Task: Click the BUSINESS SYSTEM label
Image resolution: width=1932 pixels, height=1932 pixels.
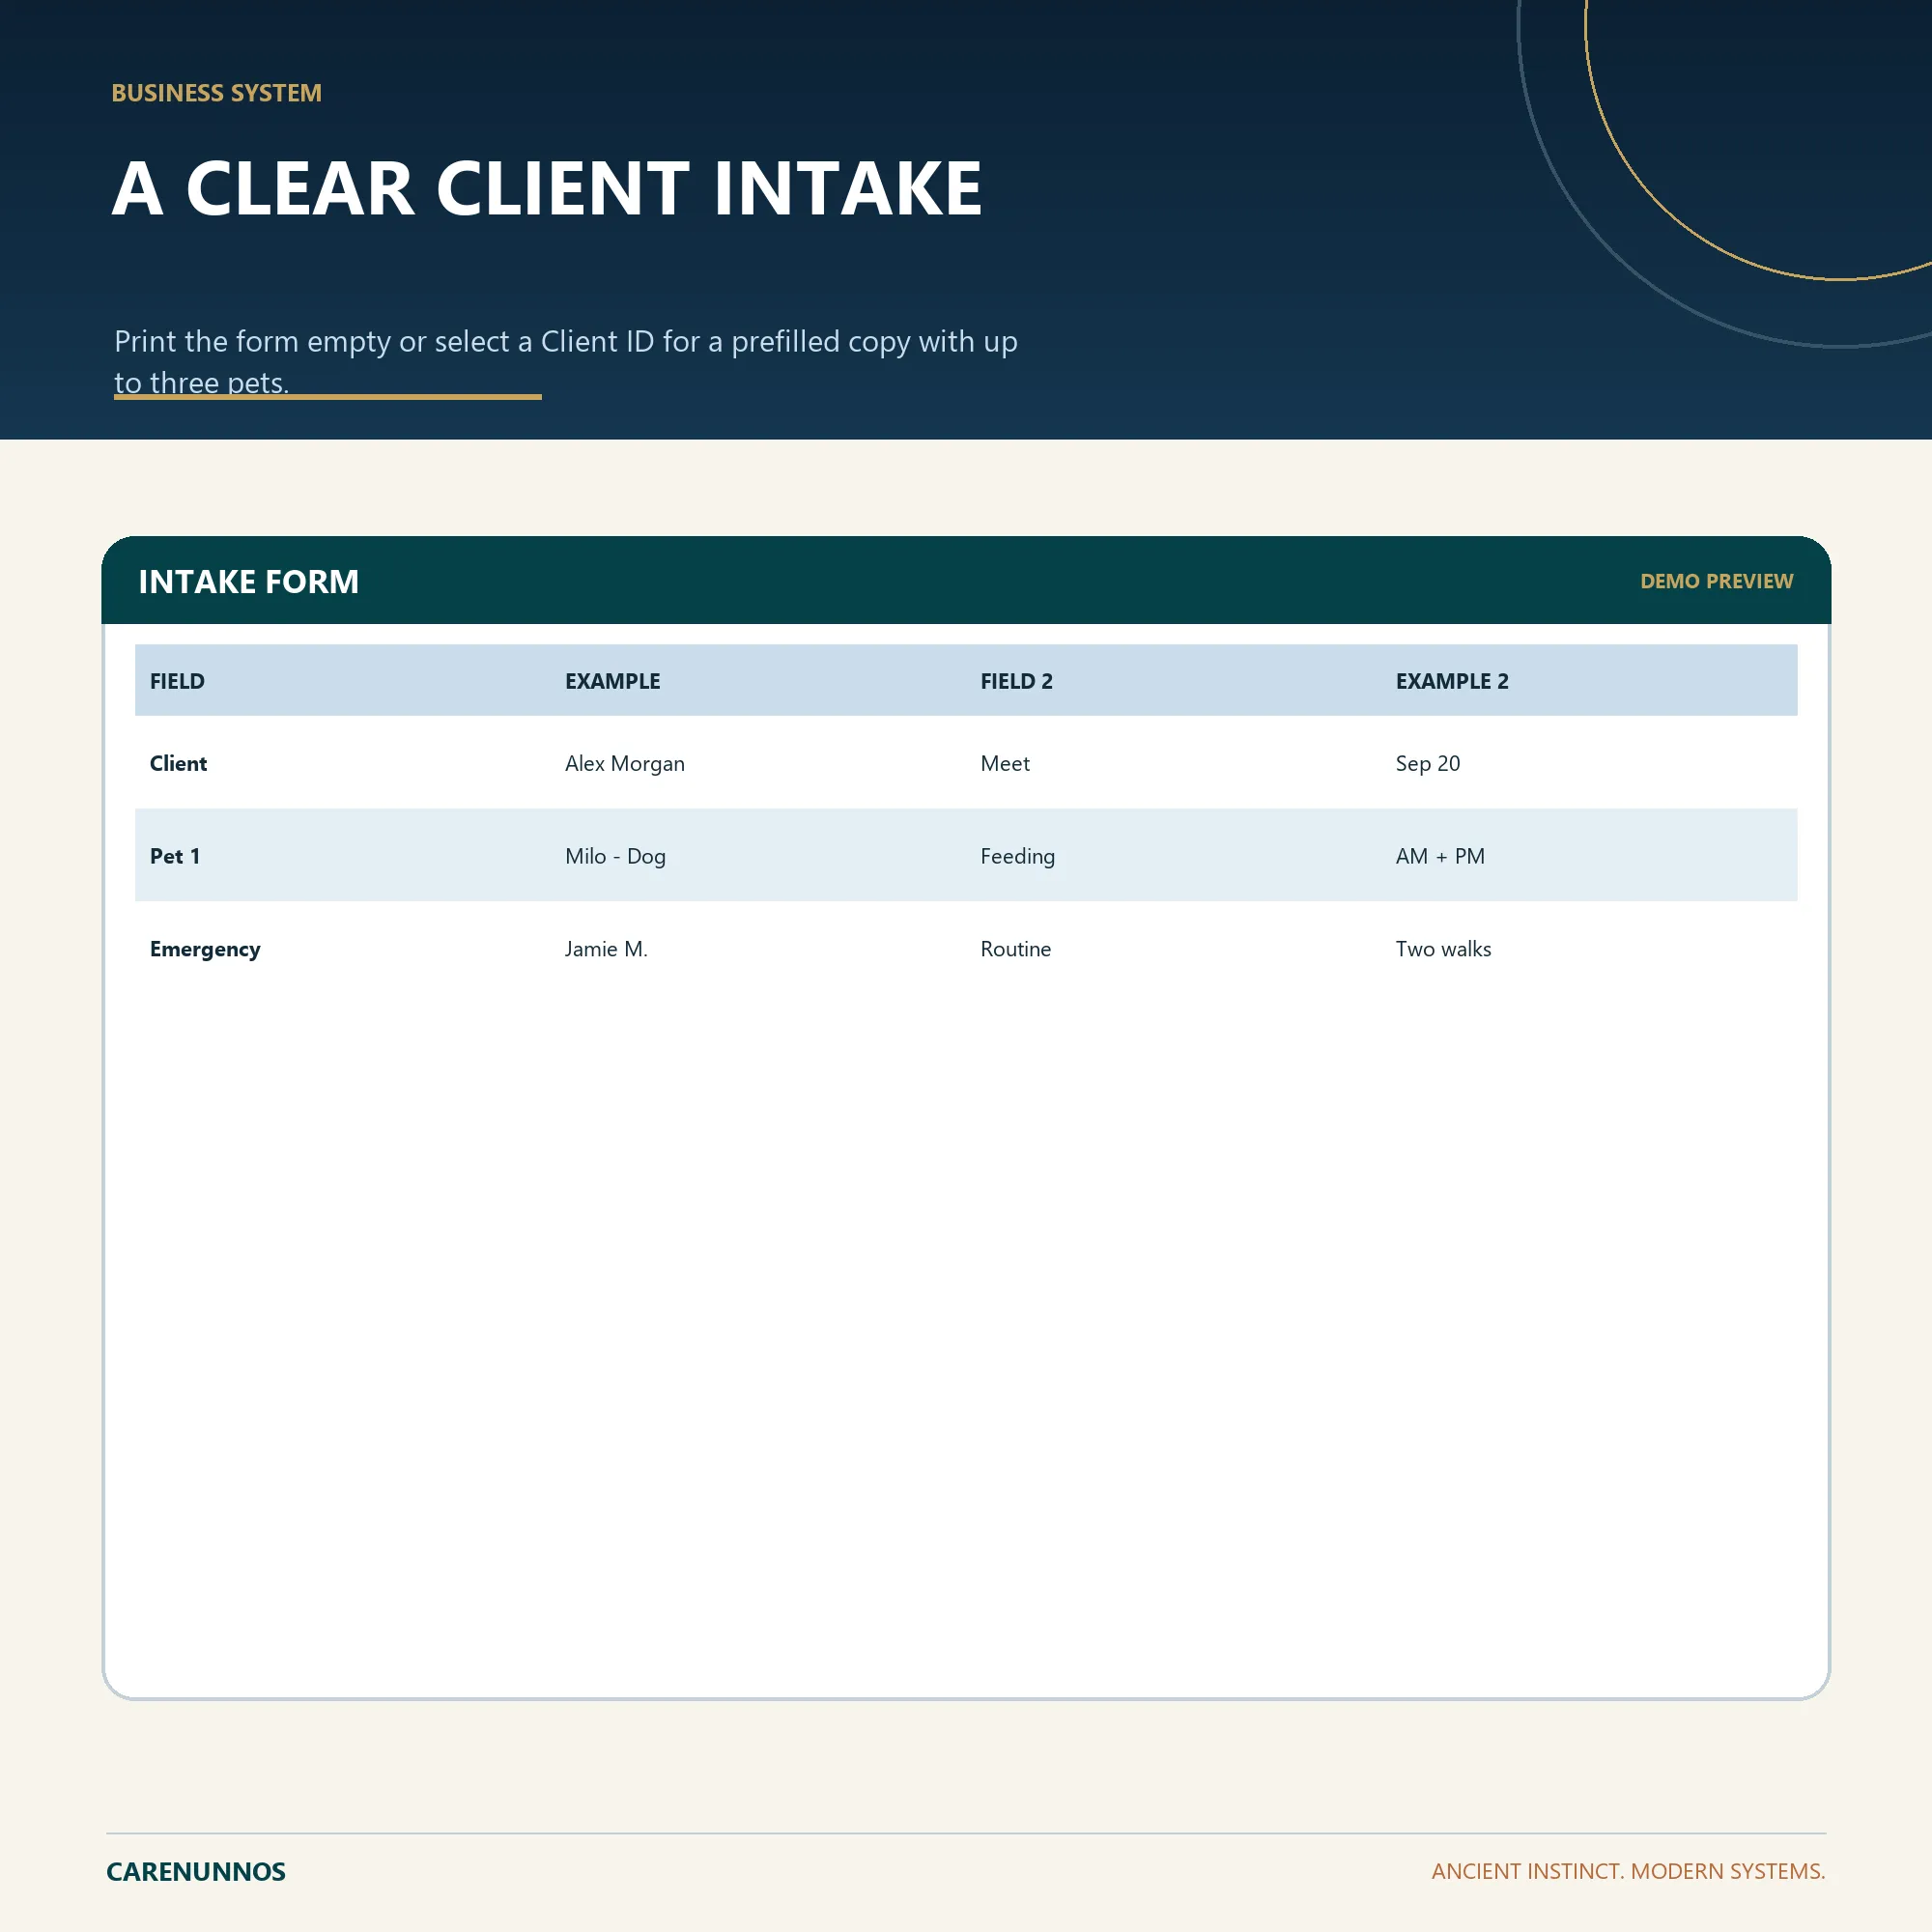Action: [216, 93]
